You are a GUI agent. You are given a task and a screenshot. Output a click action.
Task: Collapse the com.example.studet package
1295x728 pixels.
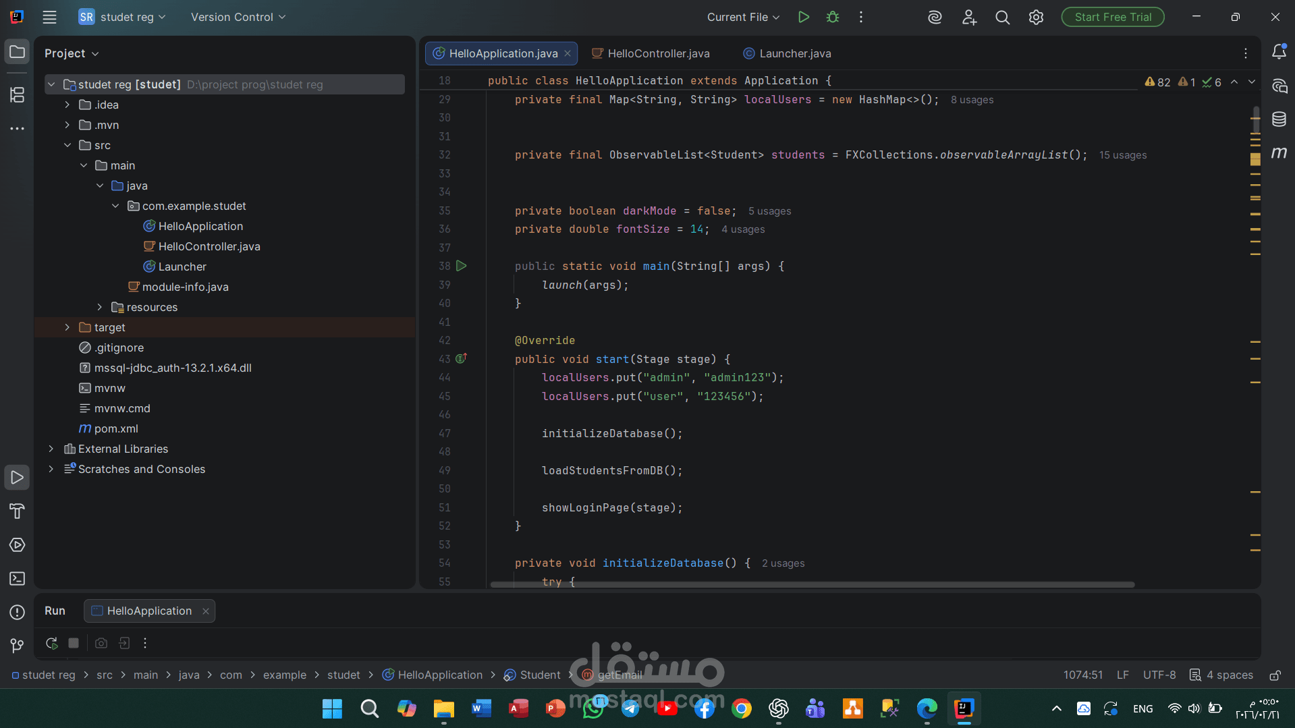click(115, 206)
